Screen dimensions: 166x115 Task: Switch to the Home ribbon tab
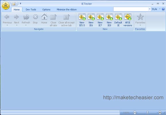coord(17,9)
